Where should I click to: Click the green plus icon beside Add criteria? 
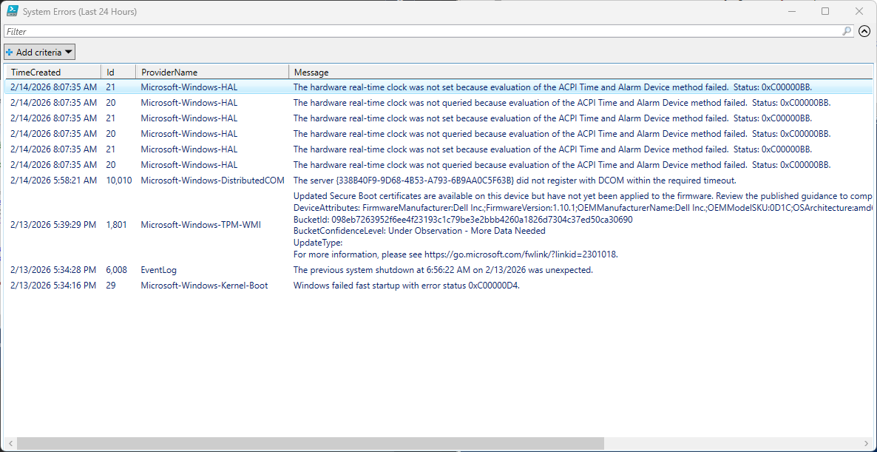click(x=10, y=52)
